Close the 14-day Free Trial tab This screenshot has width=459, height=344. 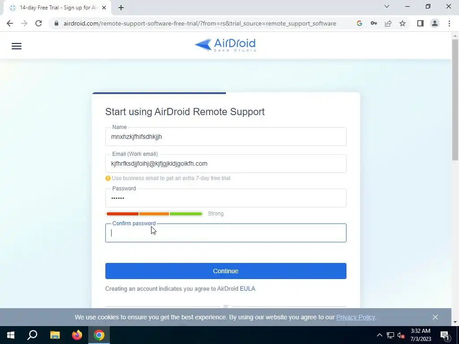pyautogui.click(x=104, y=8)
